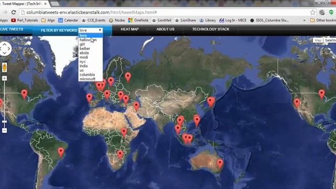The width and height of the screenshot is (336, 189).
Task: Click the tweet marker in Russia
Action: [128, 78]
